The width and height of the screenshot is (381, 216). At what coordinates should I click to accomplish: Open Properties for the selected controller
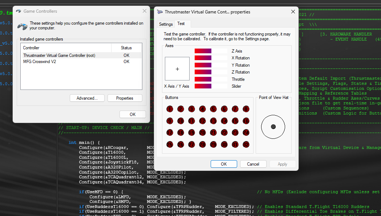point(125,98)
